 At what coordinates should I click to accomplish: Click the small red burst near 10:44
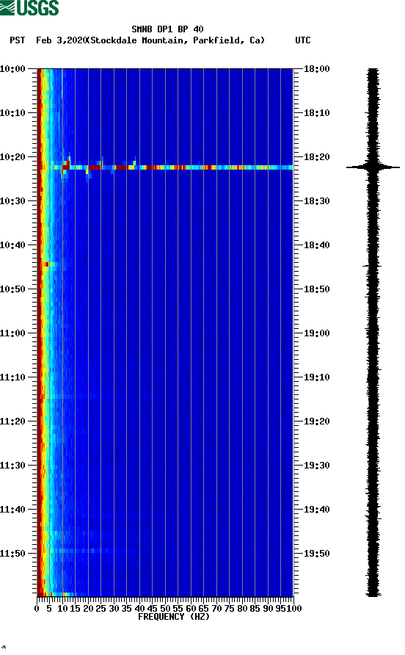[x=46, y=264]
